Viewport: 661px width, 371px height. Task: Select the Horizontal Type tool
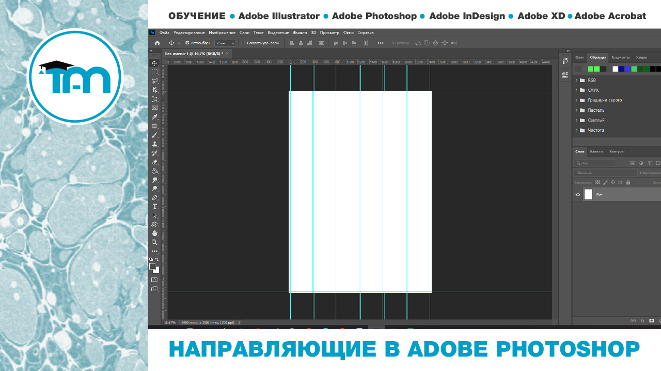point(154,206)
